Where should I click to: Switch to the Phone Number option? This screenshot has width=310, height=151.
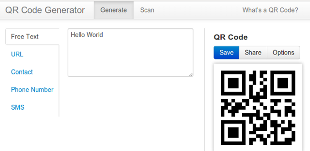(x=32, y=90)
